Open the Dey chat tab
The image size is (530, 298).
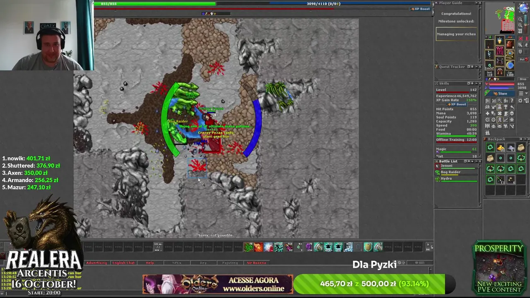(x=203, y=263)
